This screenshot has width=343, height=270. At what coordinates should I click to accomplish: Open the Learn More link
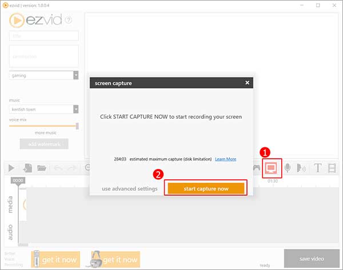[225, 159]
